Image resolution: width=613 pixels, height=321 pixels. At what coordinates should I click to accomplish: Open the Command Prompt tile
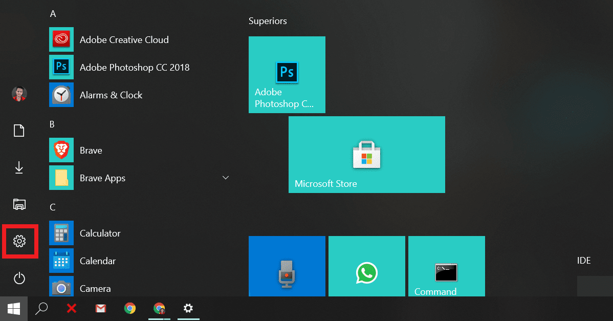click(x=446, y=266)
